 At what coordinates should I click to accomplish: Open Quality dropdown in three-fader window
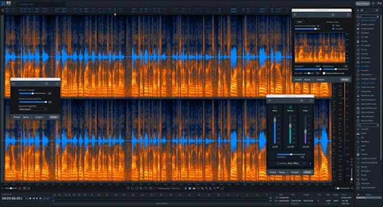[x=296, y=163]
